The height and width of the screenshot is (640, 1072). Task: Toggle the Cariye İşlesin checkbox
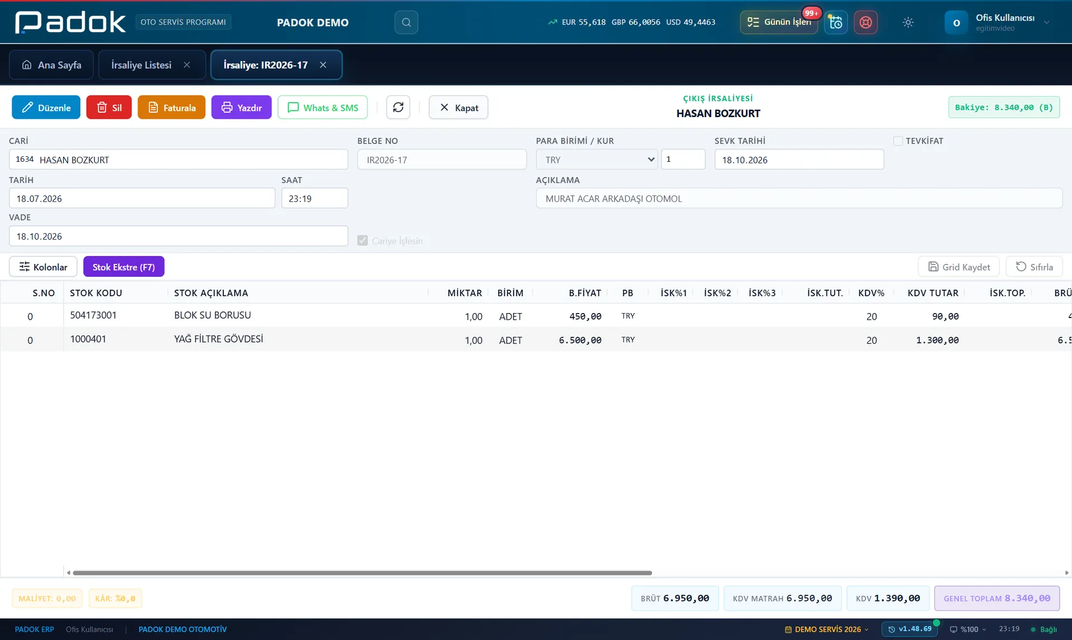tap(362, 240)
